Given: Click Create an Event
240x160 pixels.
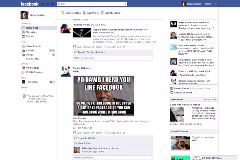Looking at the screenshot, I should pyautogui.click(x=183, y=93).
